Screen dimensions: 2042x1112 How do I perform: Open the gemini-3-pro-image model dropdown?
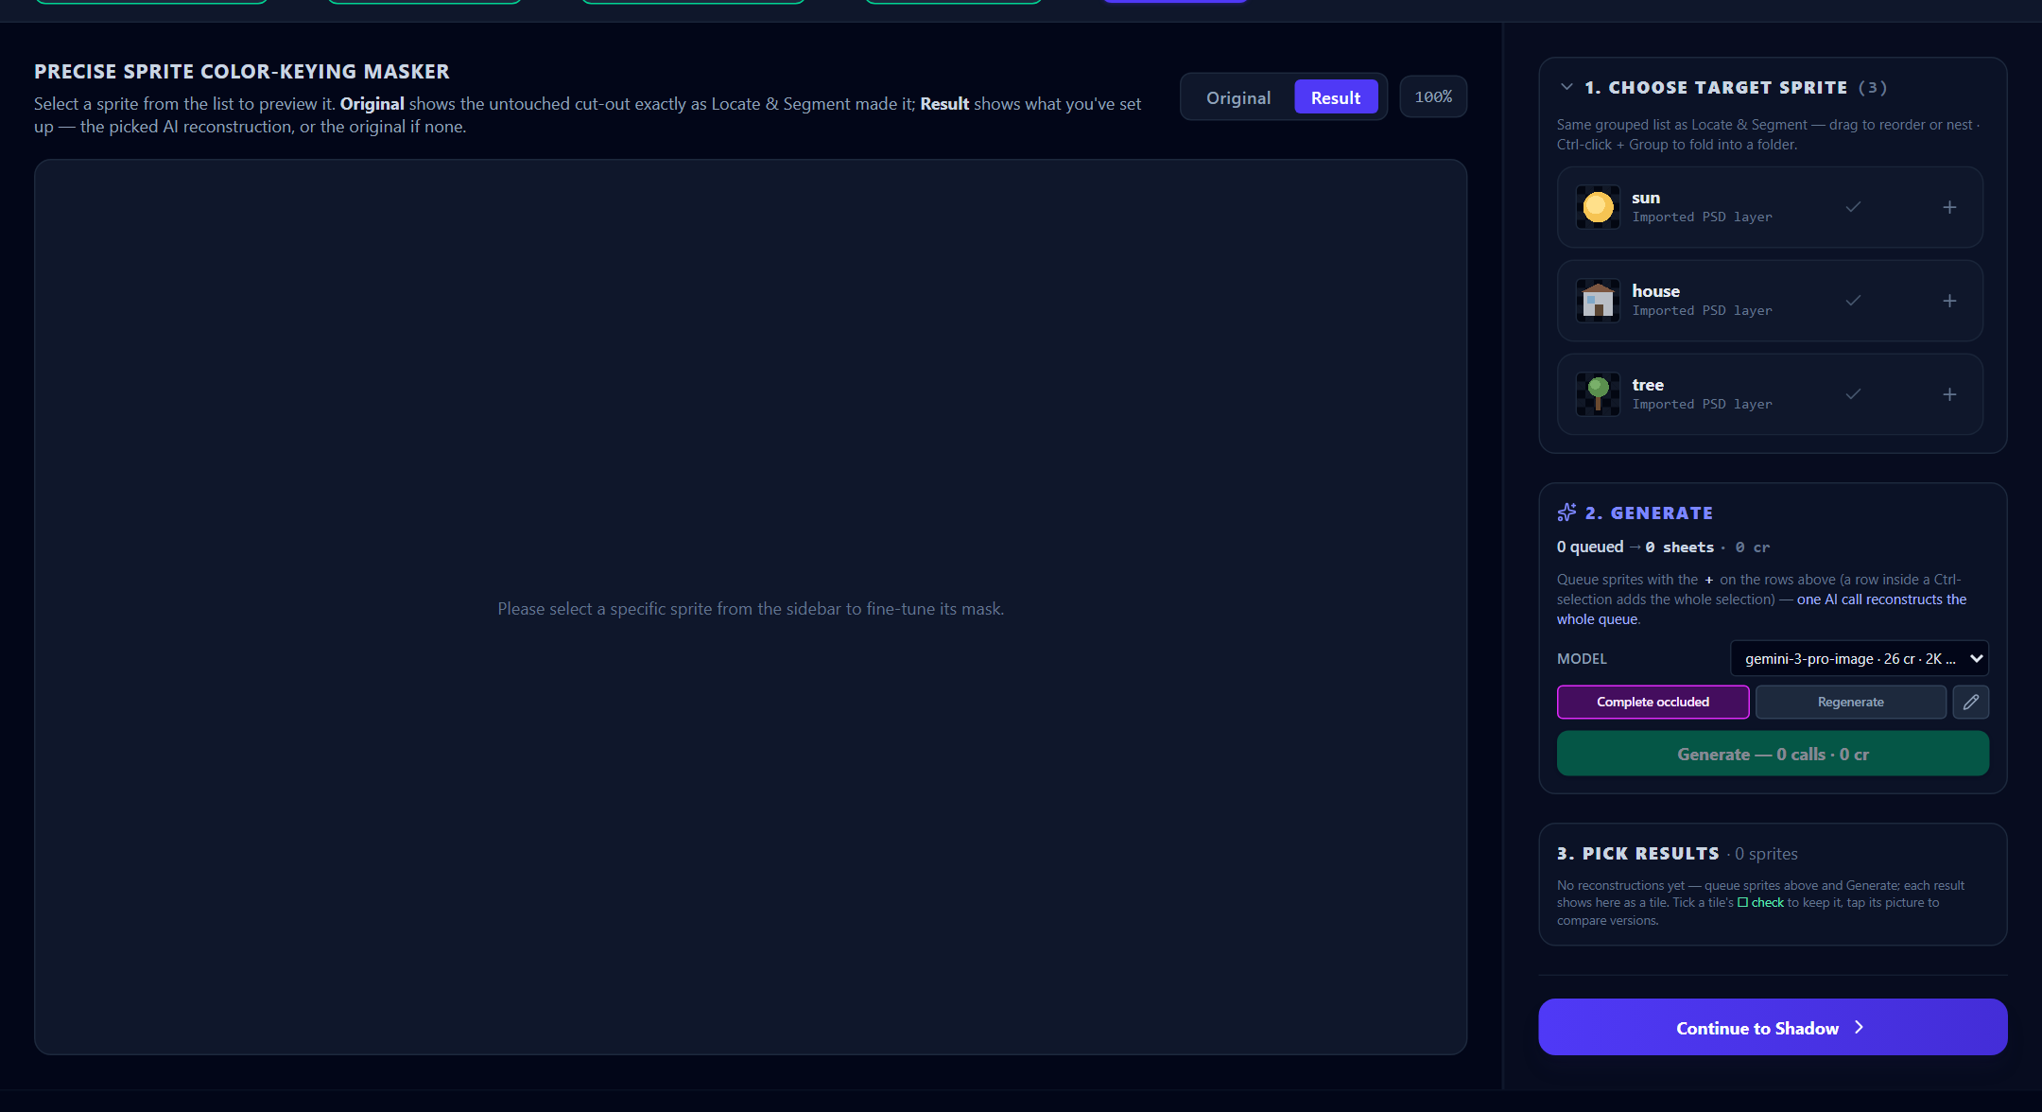[1860, 658]
